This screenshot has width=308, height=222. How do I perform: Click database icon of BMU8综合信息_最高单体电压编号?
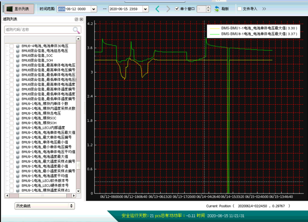tap(18, 70)
